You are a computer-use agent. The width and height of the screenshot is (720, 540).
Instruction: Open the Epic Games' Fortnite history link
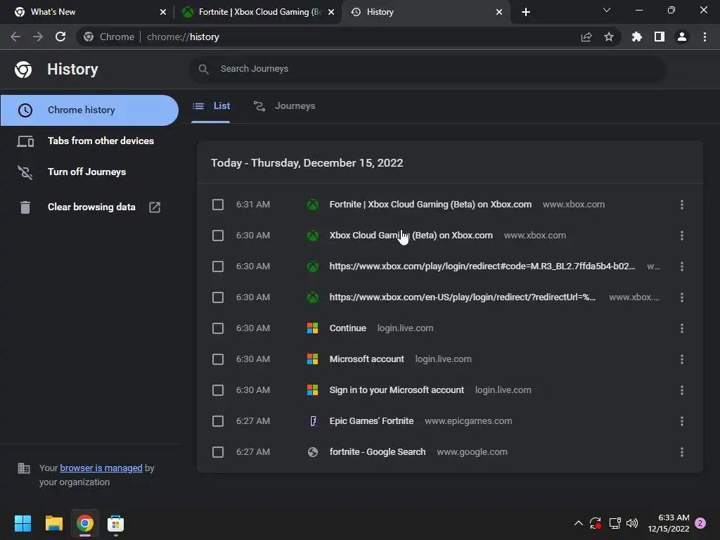pyautogui.click(x=371, y=421)
